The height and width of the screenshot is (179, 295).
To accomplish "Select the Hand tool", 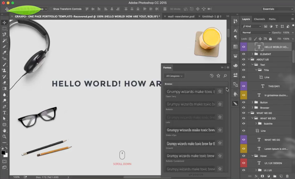I will pos(4,131).
